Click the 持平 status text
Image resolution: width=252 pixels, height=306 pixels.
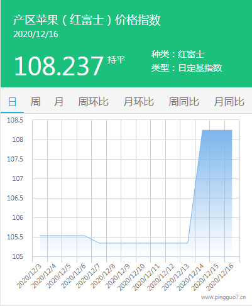point(116,60)
